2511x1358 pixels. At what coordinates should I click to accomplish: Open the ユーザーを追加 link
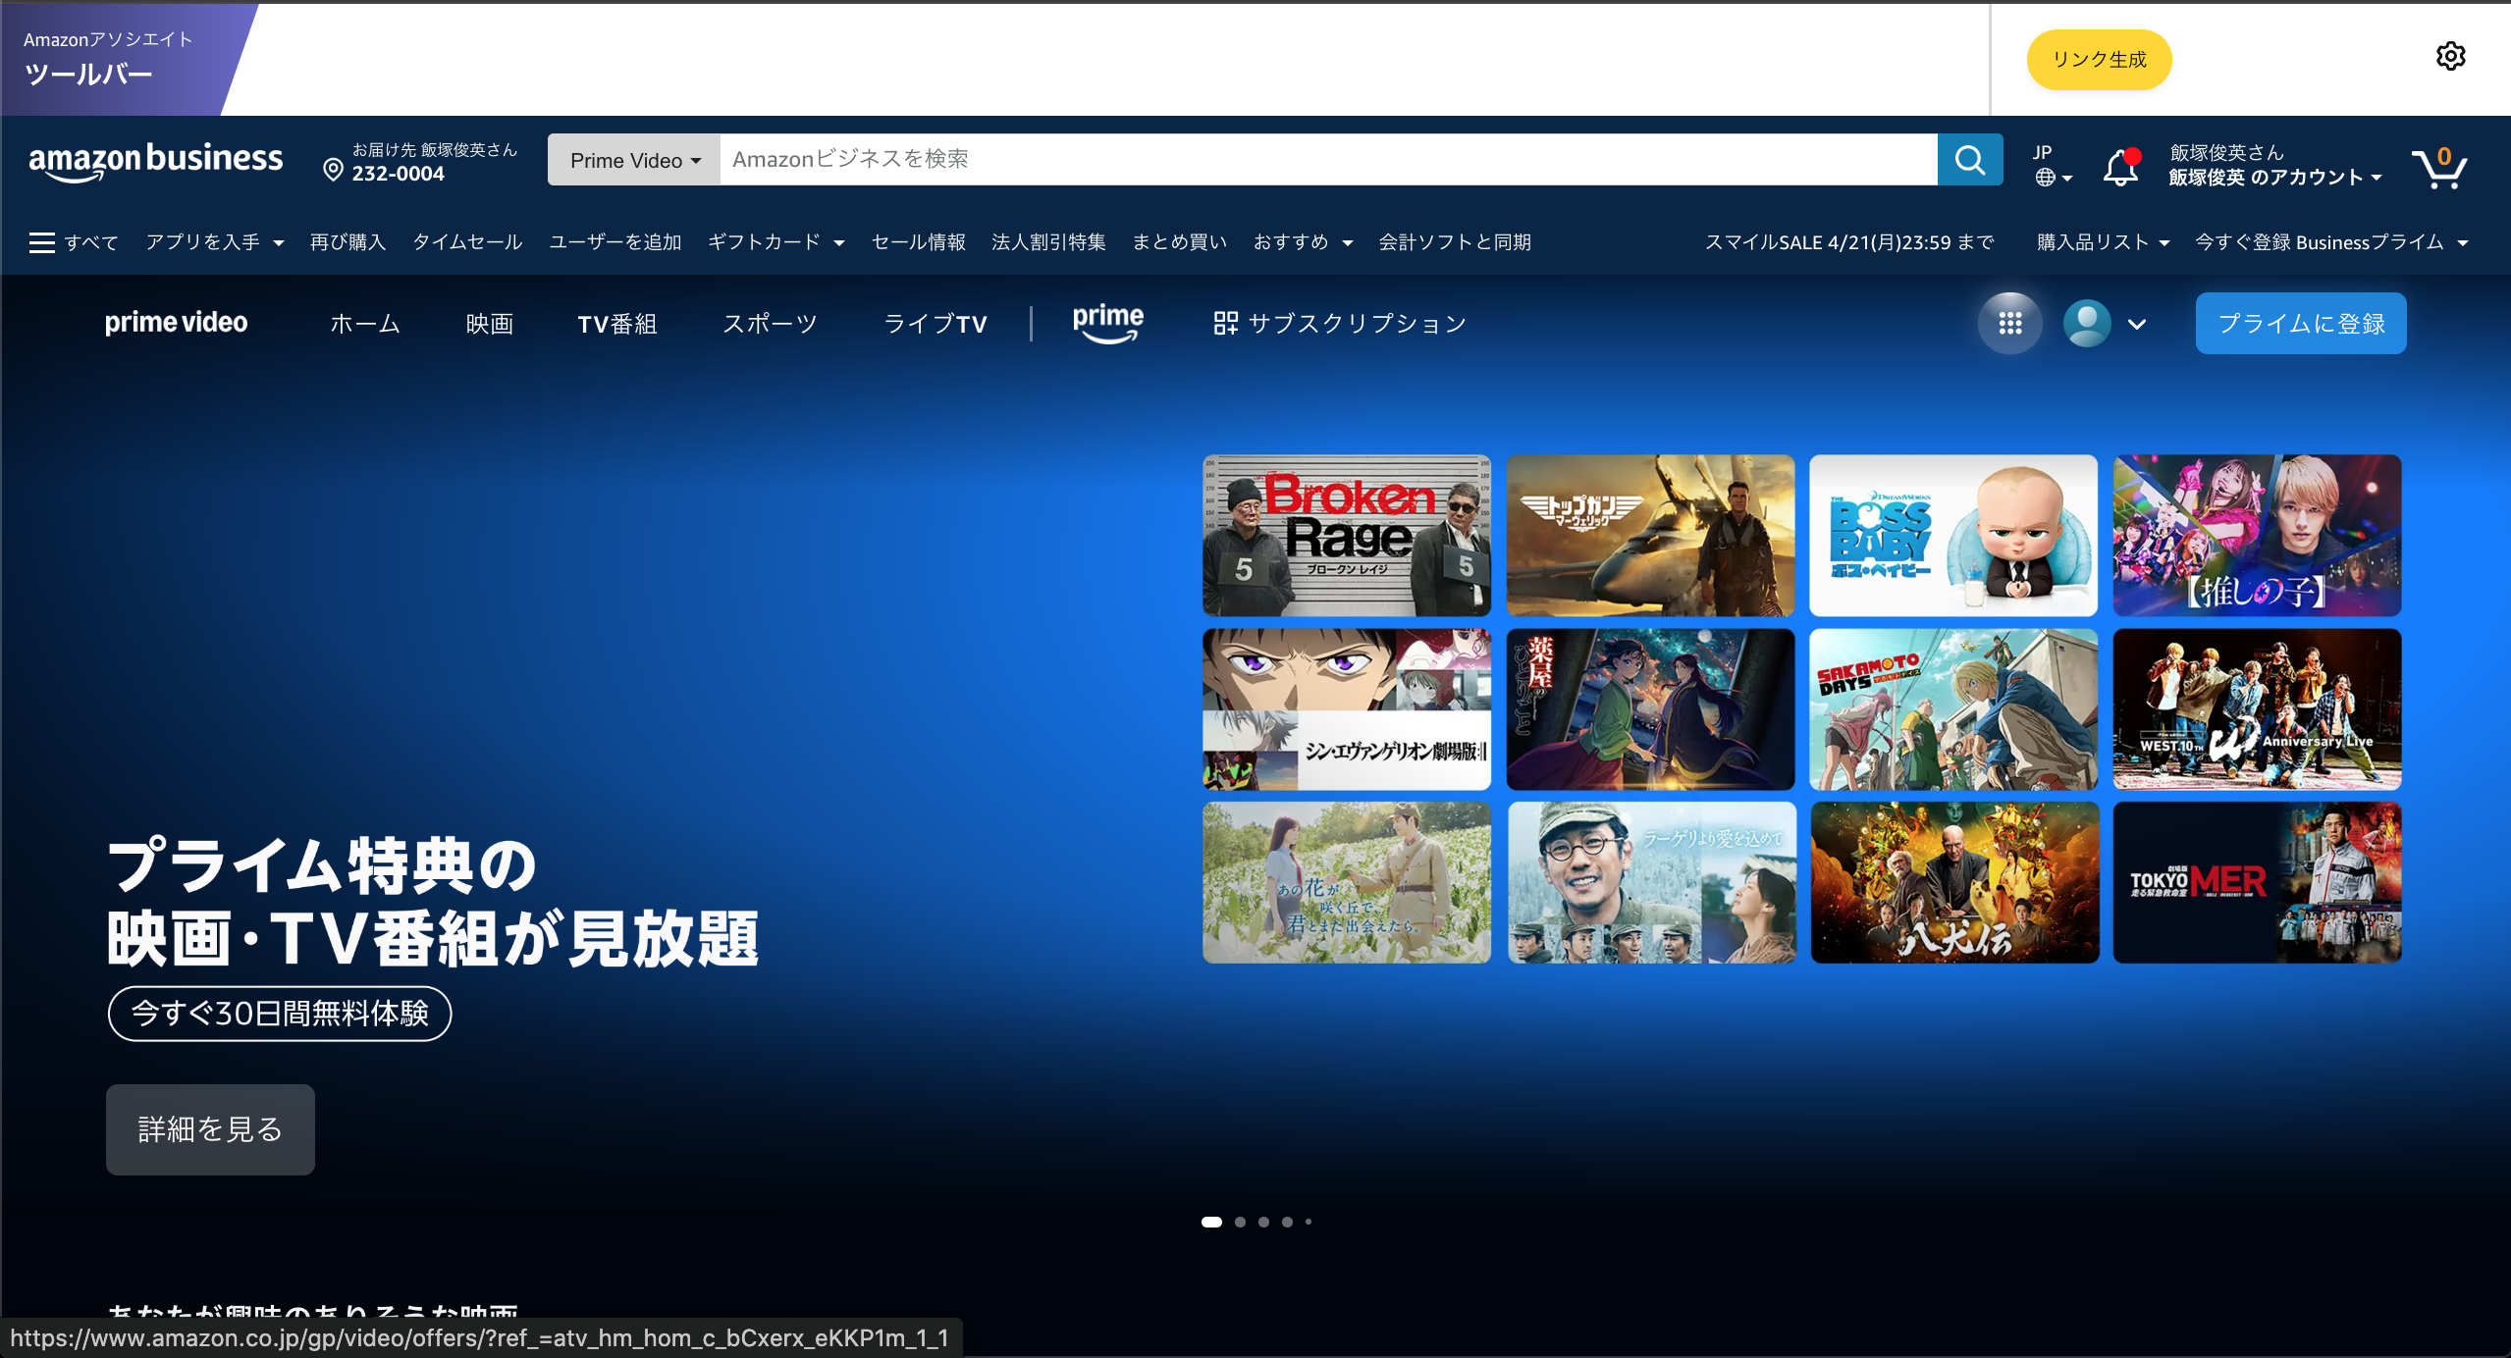click(614, 242)
